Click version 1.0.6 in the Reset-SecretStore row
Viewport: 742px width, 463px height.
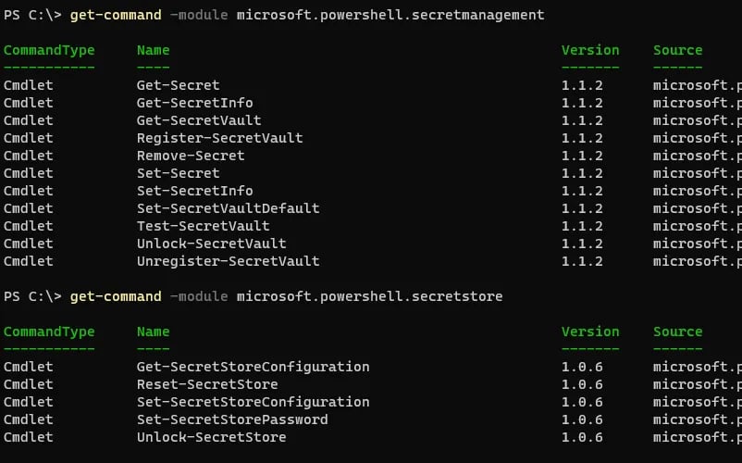coord(582,384)
